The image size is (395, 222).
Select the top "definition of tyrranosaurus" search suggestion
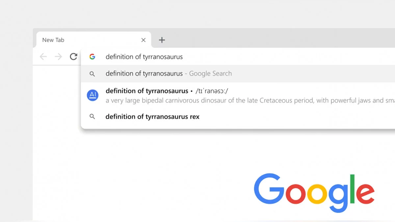pos(144,74)
